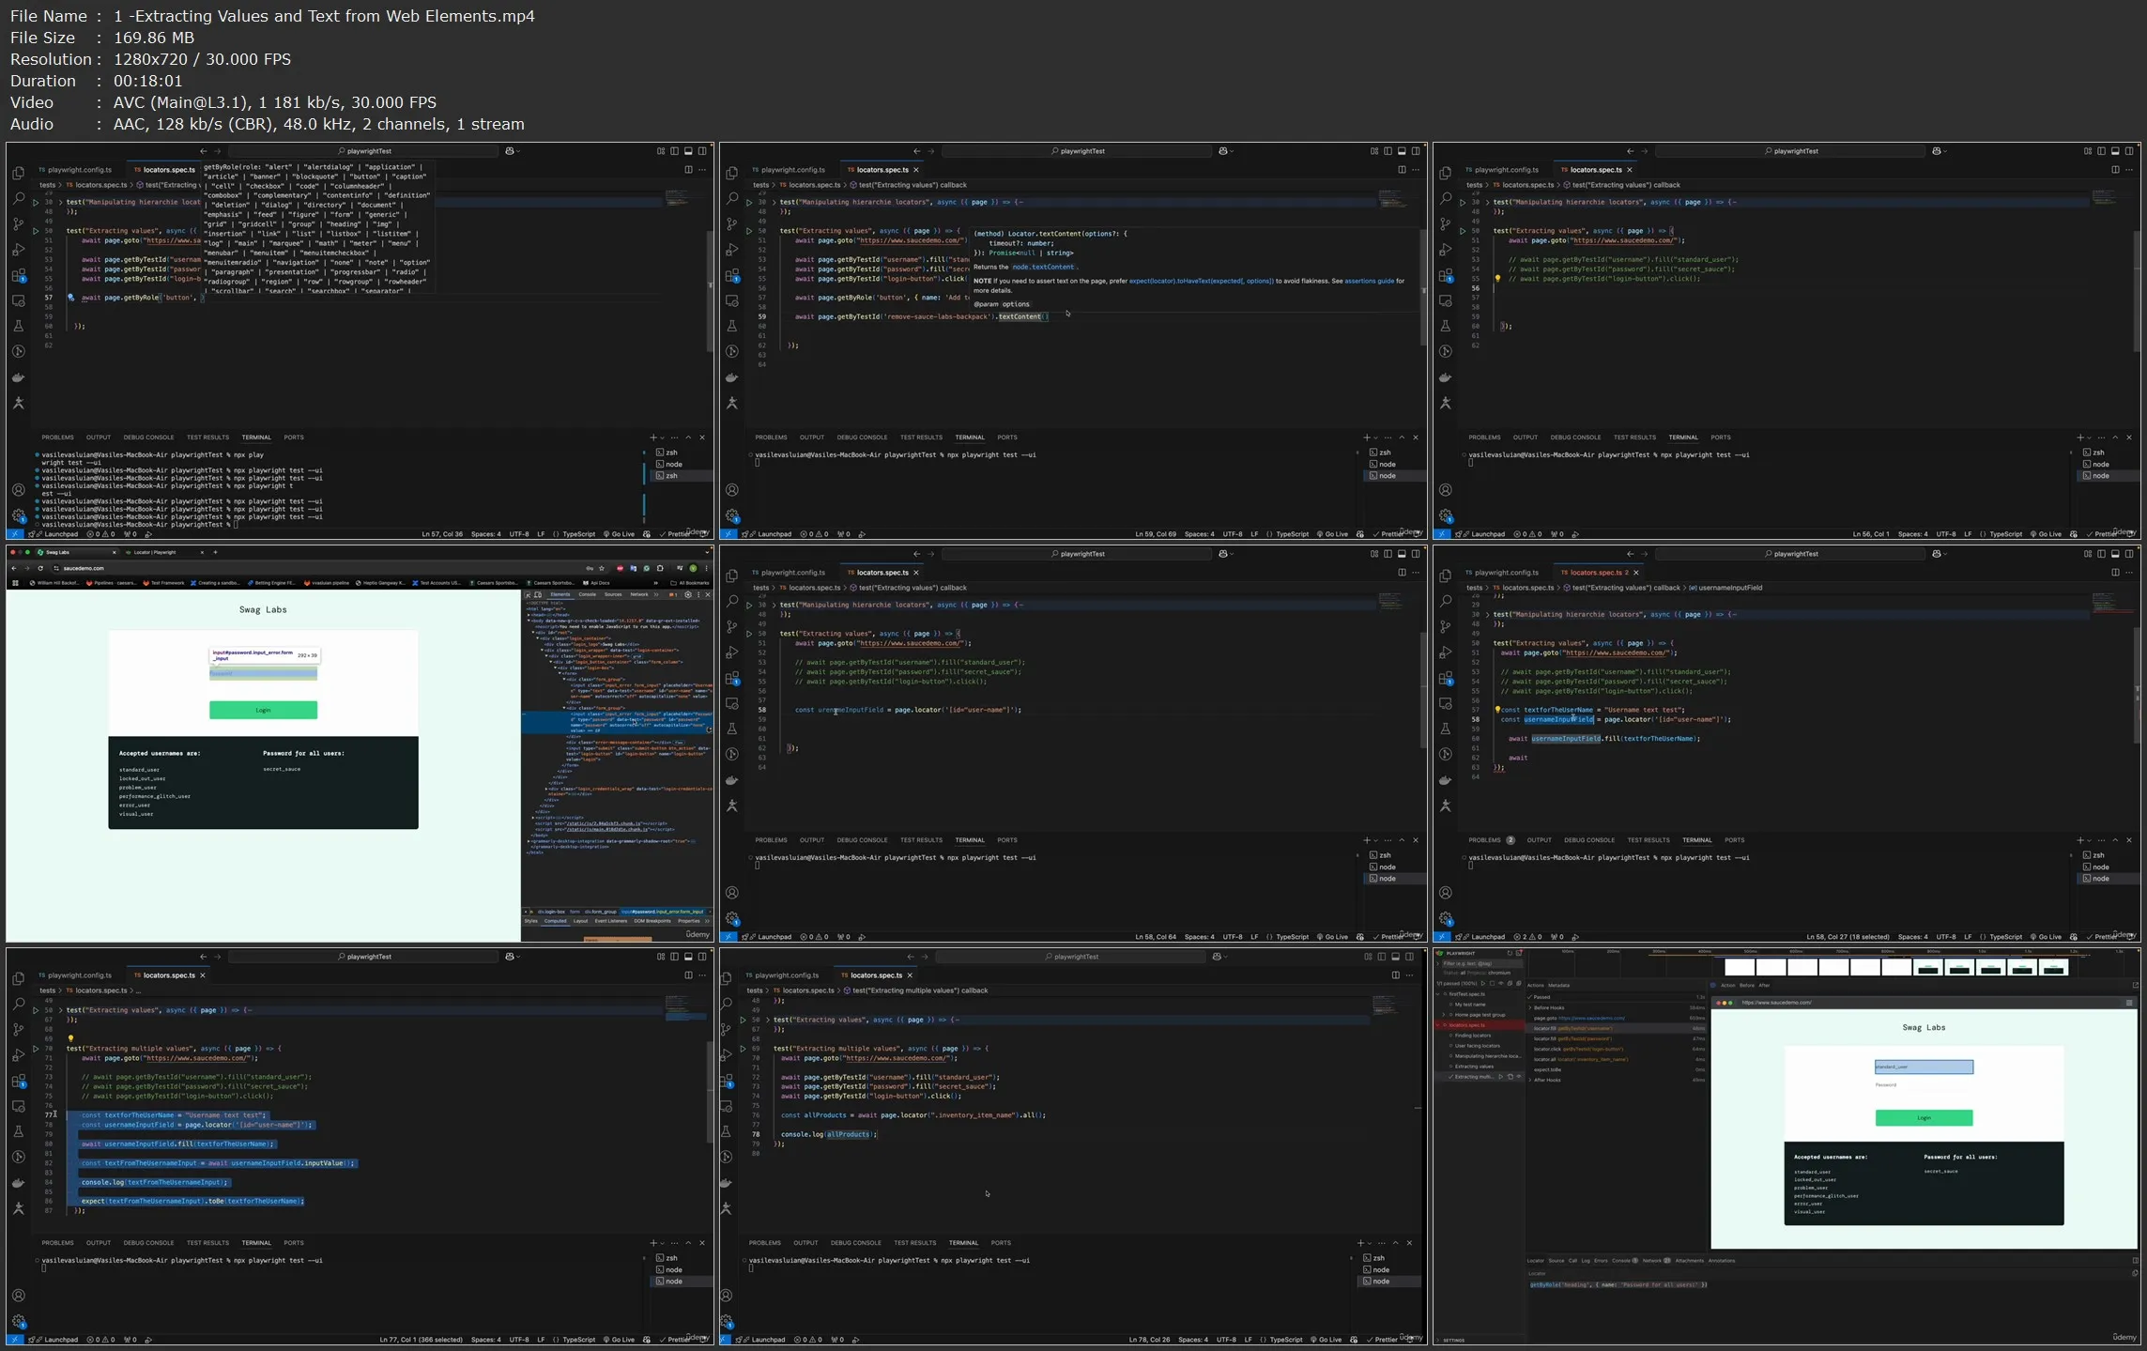
Task: Run all tests with the play icon in Playwright UI
Action: click(x=1482, y=984)
